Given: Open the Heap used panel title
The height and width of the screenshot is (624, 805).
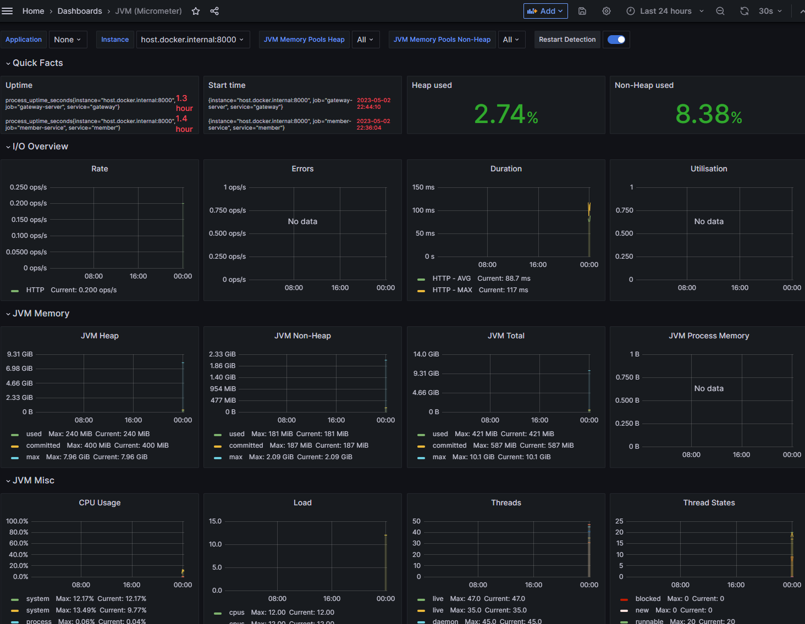Looking at the screenshot, I should tap(432, 85).
